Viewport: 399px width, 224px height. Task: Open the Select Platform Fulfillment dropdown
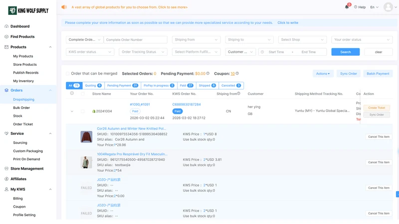coord(196,52)
